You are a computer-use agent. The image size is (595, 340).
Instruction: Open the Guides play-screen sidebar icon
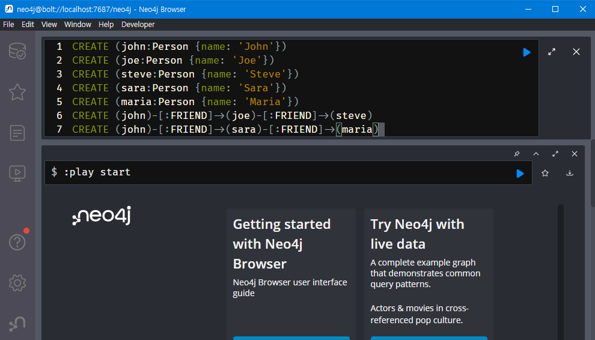coord(17,174)
